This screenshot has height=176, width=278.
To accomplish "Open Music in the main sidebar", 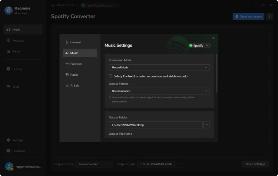I will [x=23, y=30].
